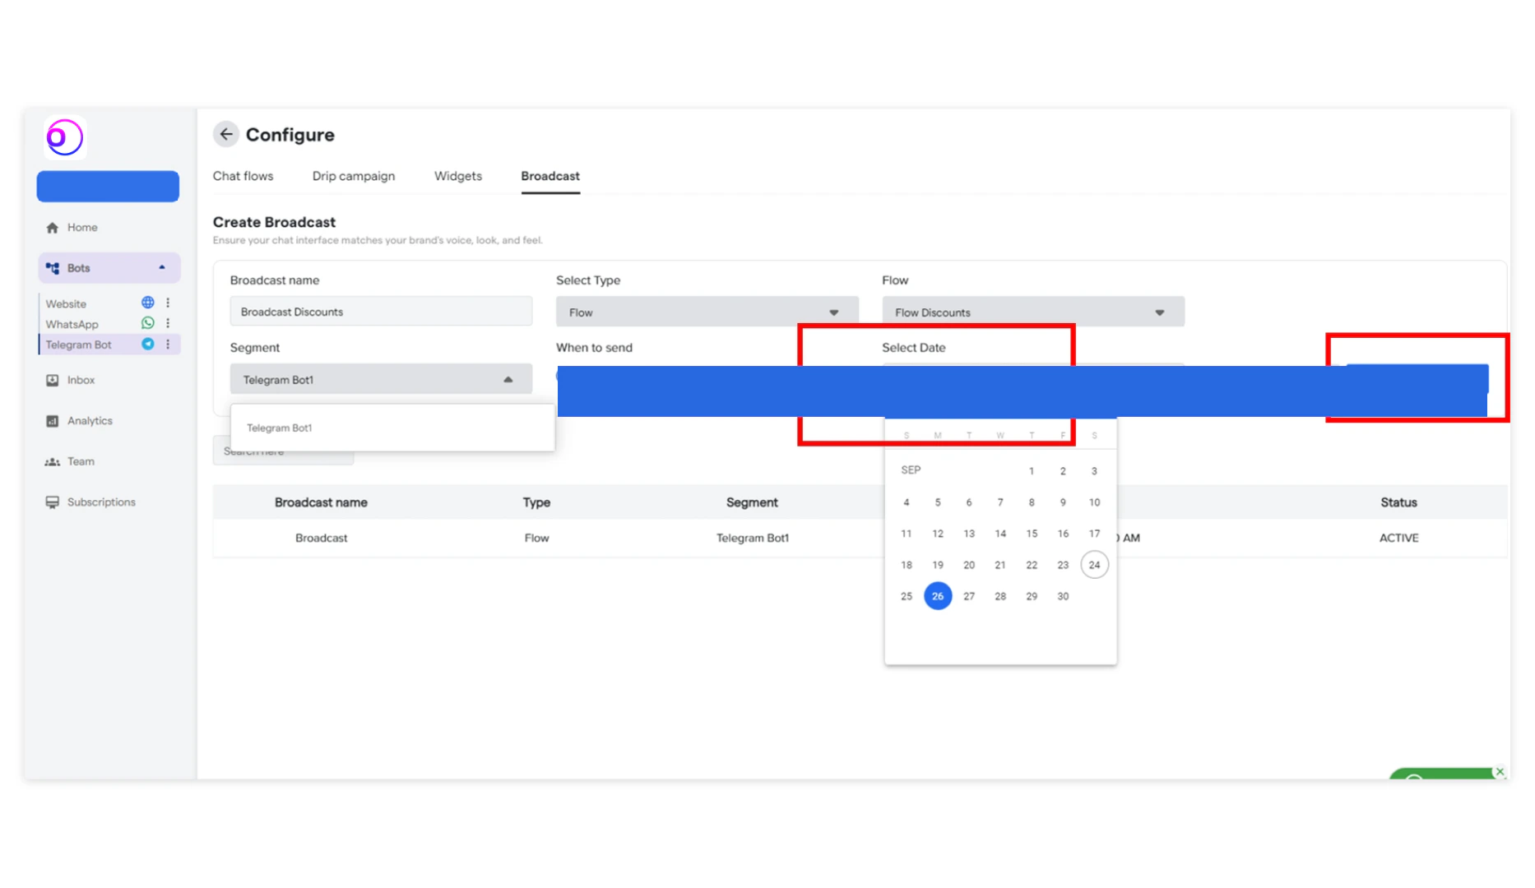Click the 'Segment' column header in table
This screenshot has height=888, width=1535.
coord(752,502)
